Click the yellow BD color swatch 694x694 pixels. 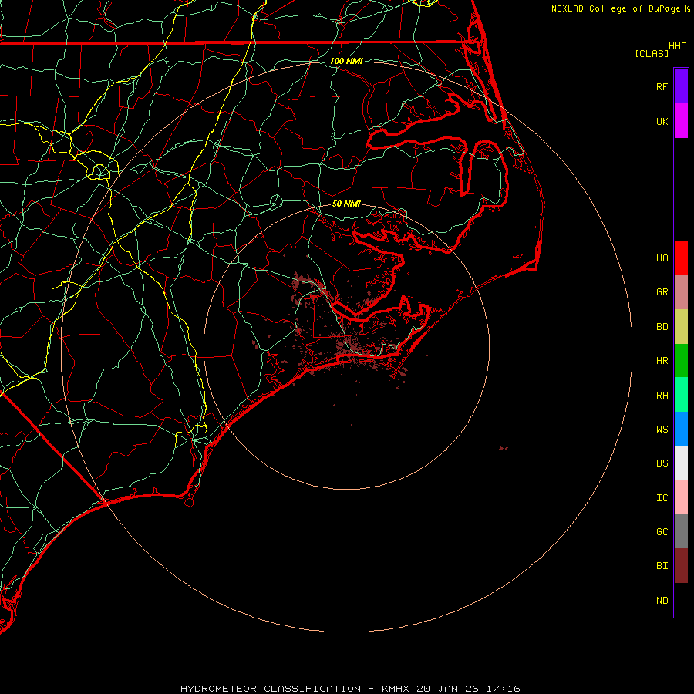click(681, 327)
